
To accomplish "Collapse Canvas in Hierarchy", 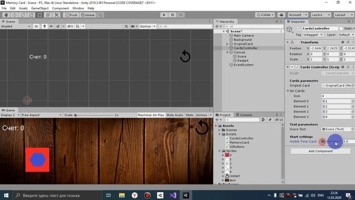I will 227,52.
